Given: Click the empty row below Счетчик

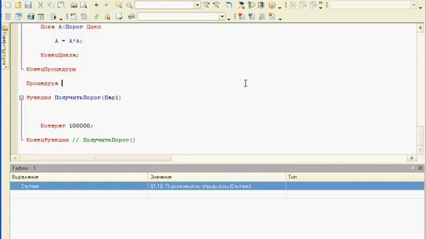Looking at the screenshot, I should [x=217, y=194].
